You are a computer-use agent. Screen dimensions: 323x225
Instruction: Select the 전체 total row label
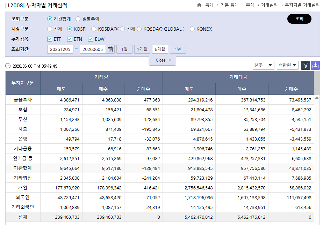point(23,217)
